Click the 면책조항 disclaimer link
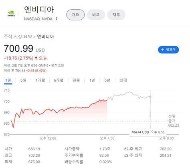 coord(58,65)
